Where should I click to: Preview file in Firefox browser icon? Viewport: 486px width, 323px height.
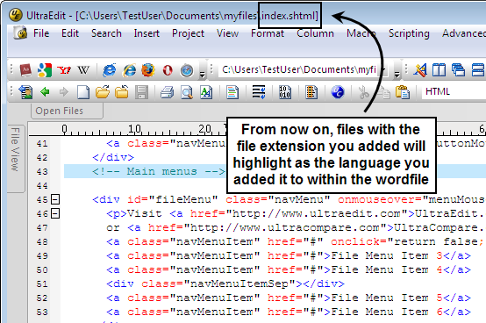pyautogui.click(x=148, y=70)
